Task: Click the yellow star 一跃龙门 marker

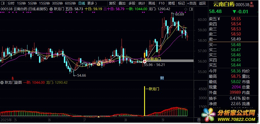Action: pos(146,59)
